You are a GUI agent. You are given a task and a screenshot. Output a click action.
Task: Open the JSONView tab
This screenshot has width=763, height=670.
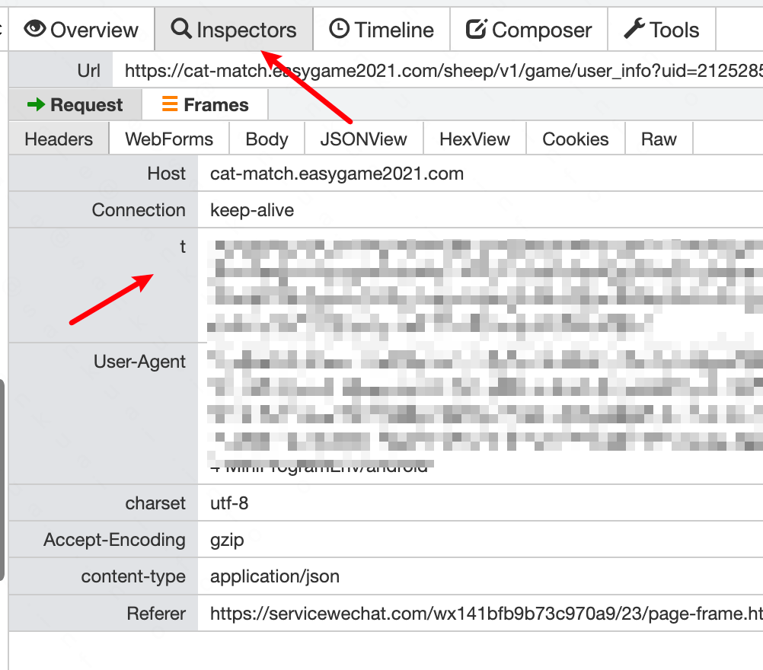pos(363,139)
